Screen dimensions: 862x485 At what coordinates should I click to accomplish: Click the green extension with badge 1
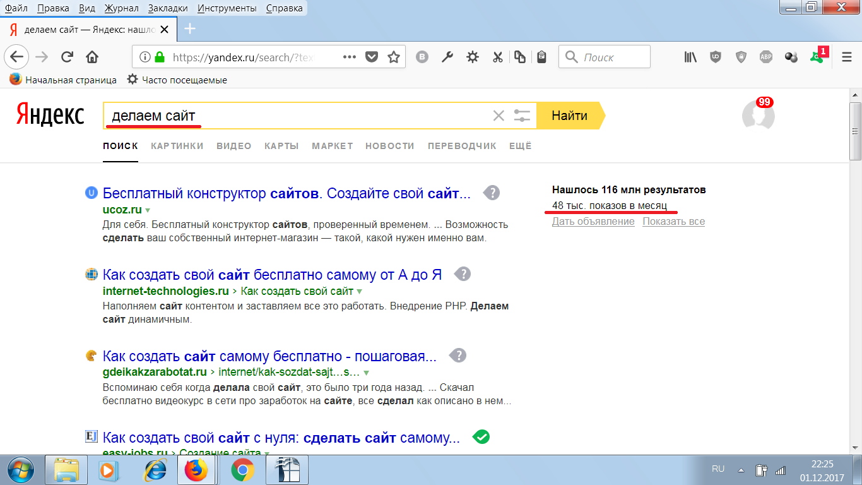(817, 56)
